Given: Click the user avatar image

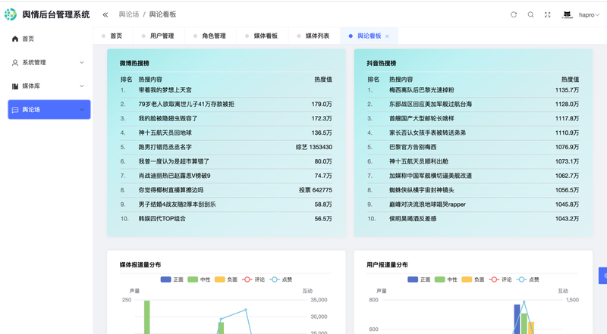Looking at the screenshot, I should click(567, 14).
